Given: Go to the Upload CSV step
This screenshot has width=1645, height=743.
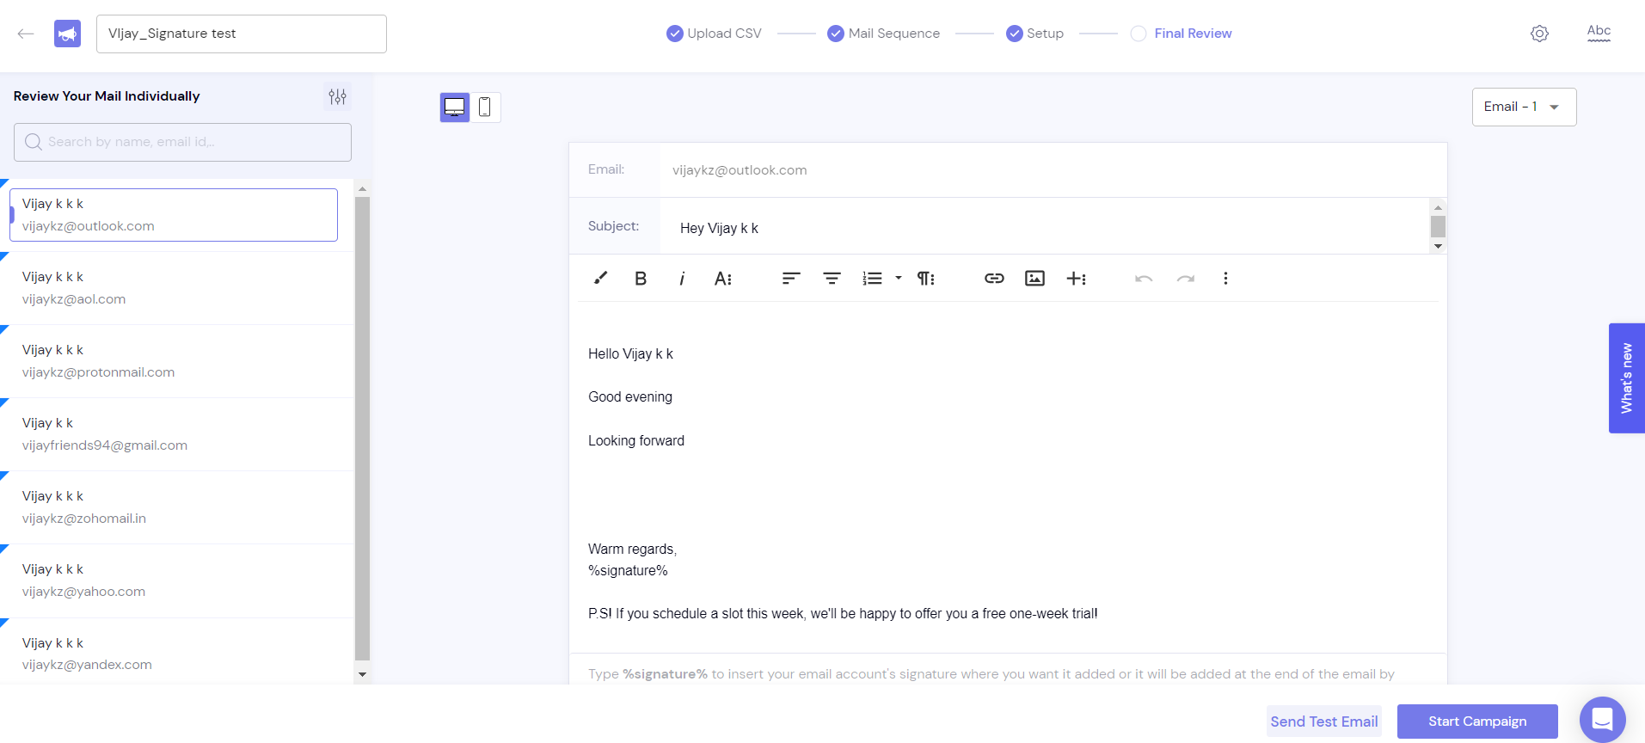Looking at the screenshot, I should pos(714,34).
